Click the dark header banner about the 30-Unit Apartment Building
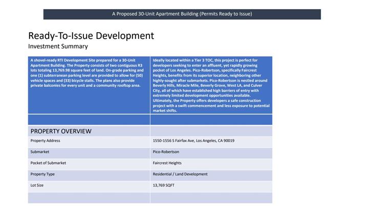This screenshot has height=206, width=367. click(x=182, y=14)
